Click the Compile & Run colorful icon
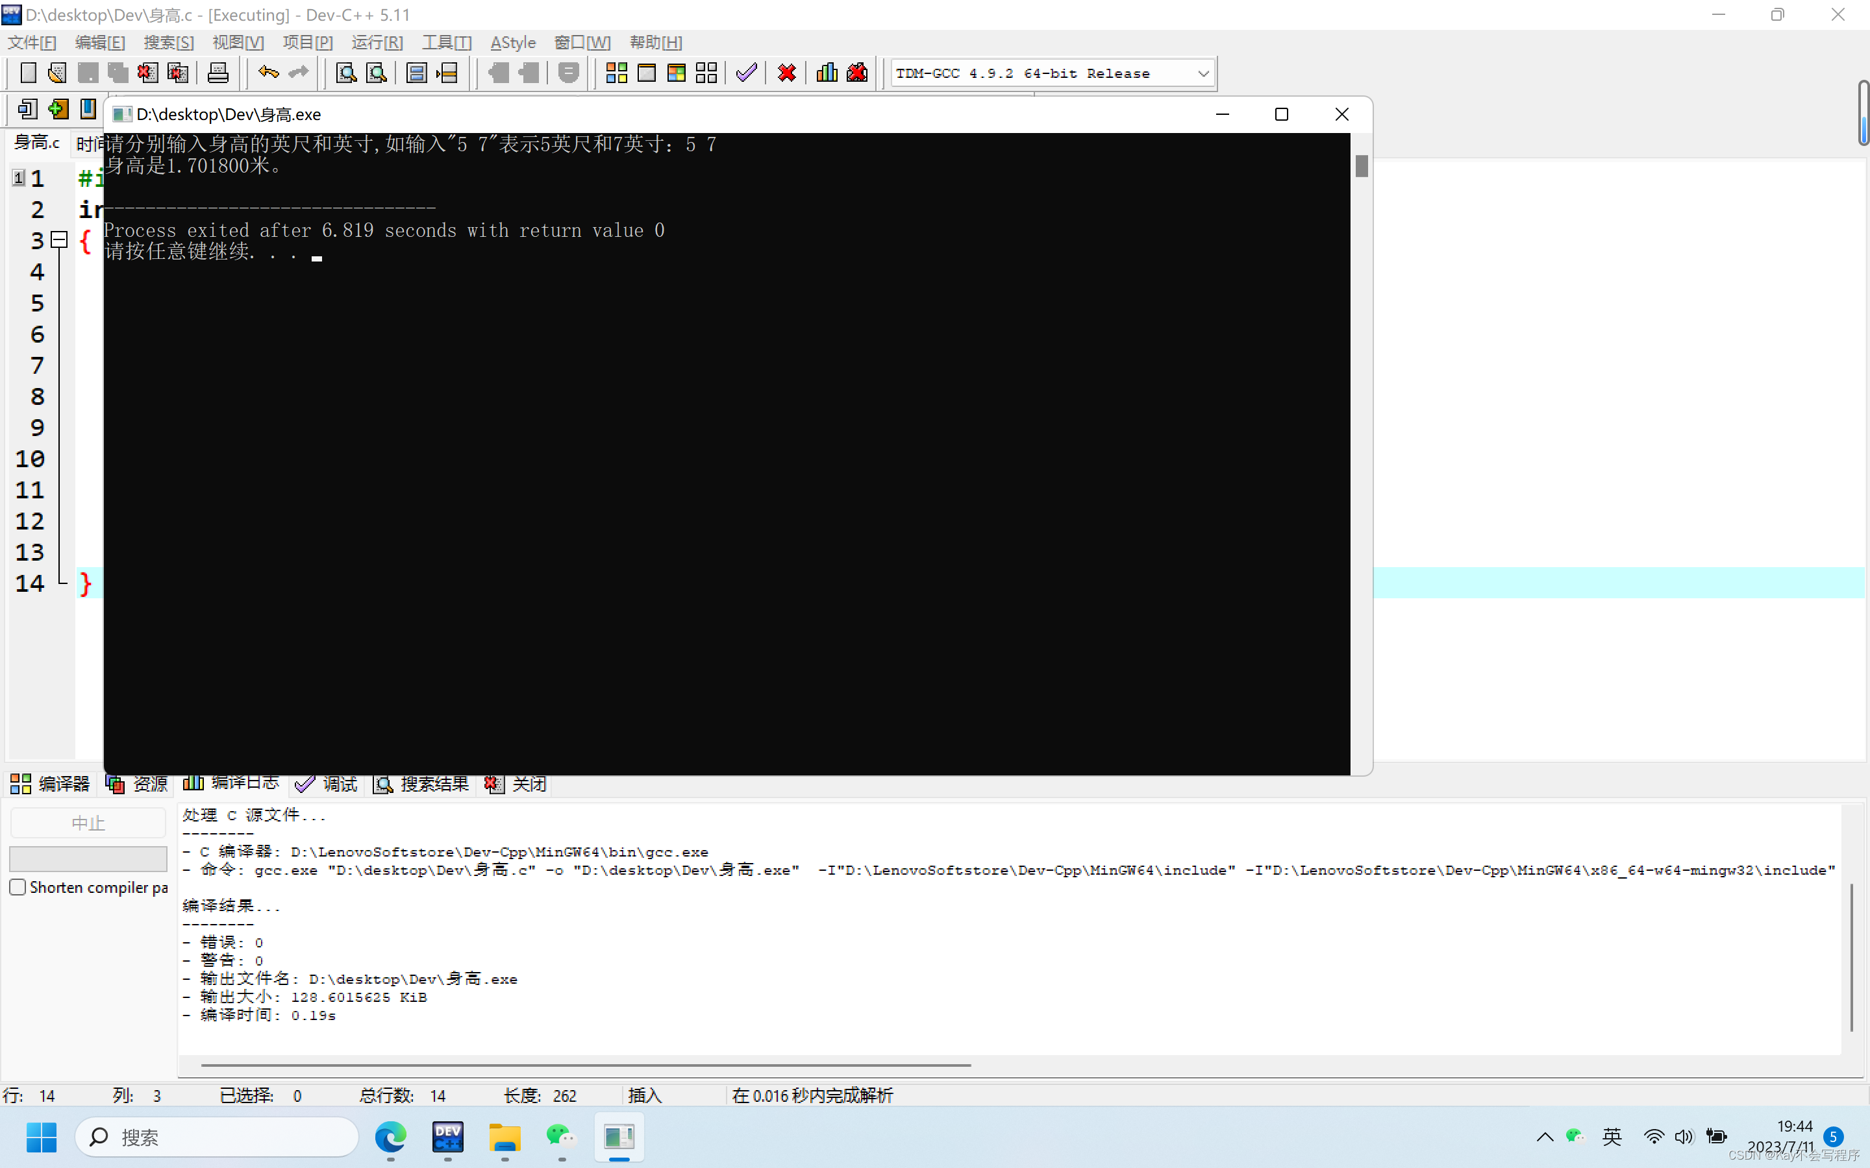The image size is (1870, 1168). (x=676, y=73)
